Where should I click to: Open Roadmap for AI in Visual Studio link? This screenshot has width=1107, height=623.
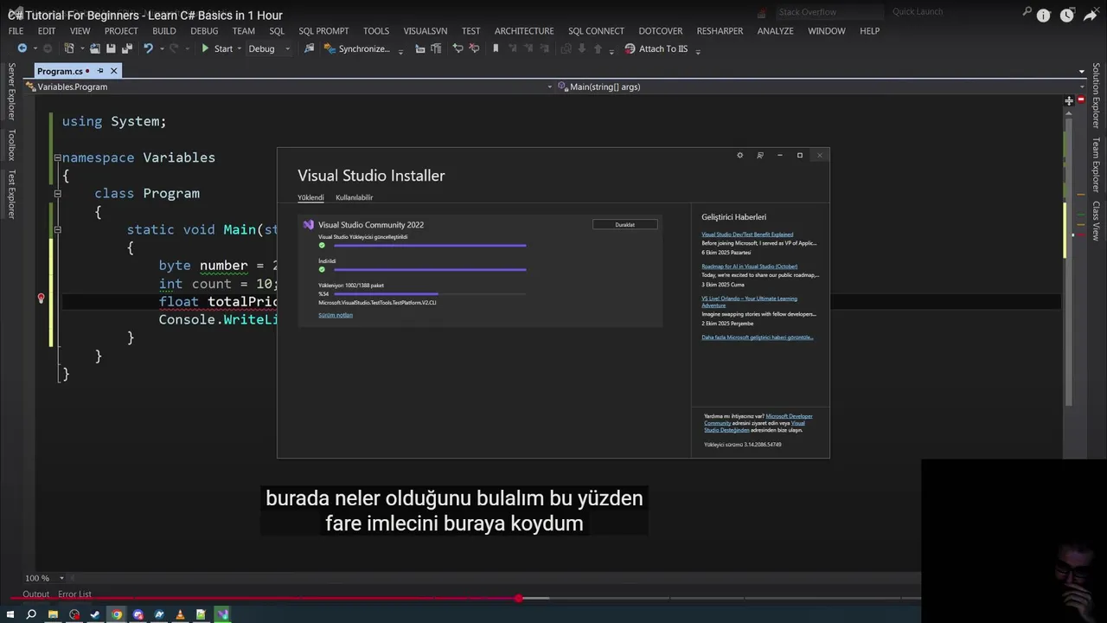tap(749, 267)
